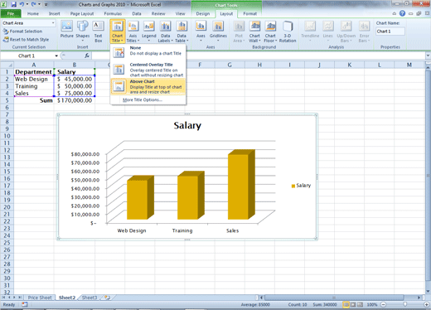
Task: Click the Trendline icon
Action: (x=310, y=31)
